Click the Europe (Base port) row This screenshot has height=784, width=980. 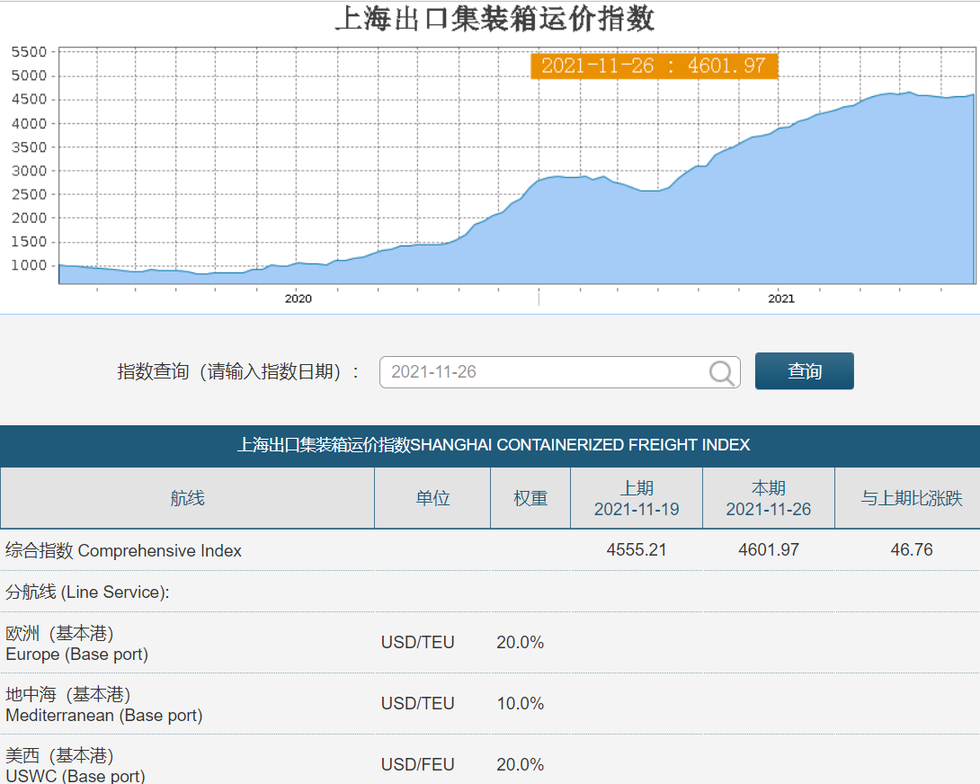click(77, 644)
